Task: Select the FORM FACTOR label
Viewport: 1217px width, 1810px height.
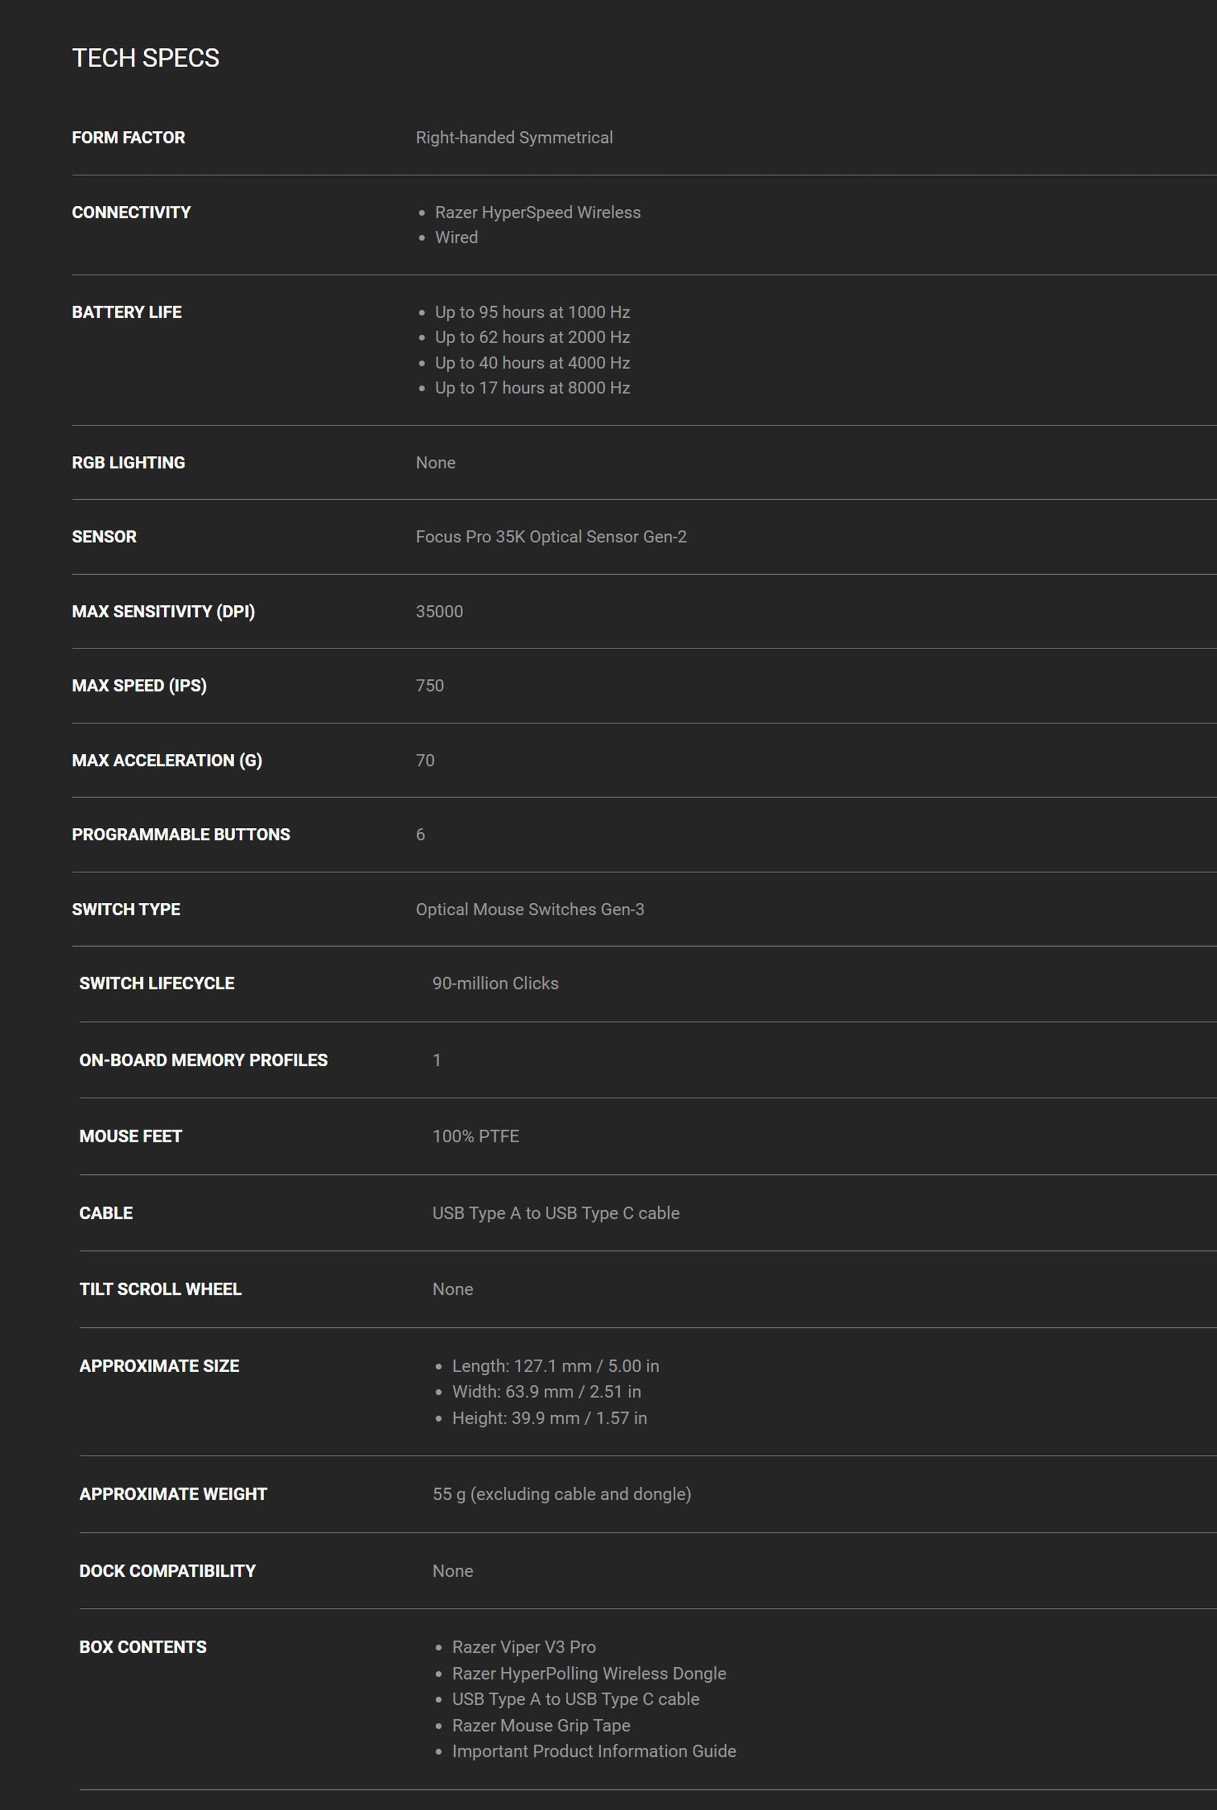Action: tap(128, 138)
